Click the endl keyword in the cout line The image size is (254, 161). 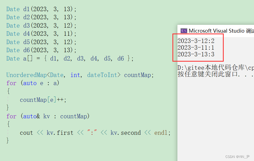(161, 133)
